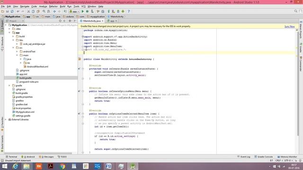303x170 pixels.
Task: Click the Back navigation arrow icon
Action: click(54, 11)
